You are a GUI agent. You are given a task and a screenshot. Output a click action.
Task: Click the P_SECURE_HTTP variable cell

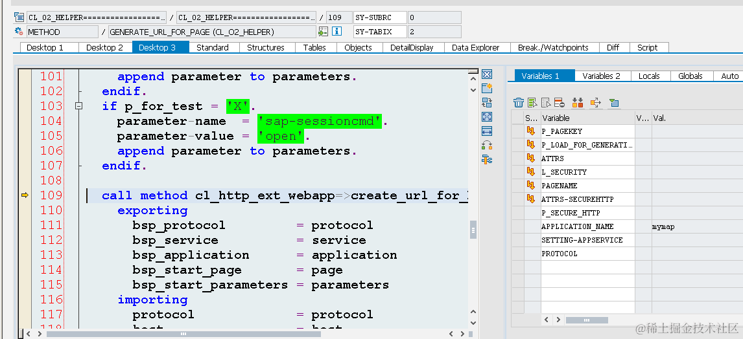click(x=587, y=213)
